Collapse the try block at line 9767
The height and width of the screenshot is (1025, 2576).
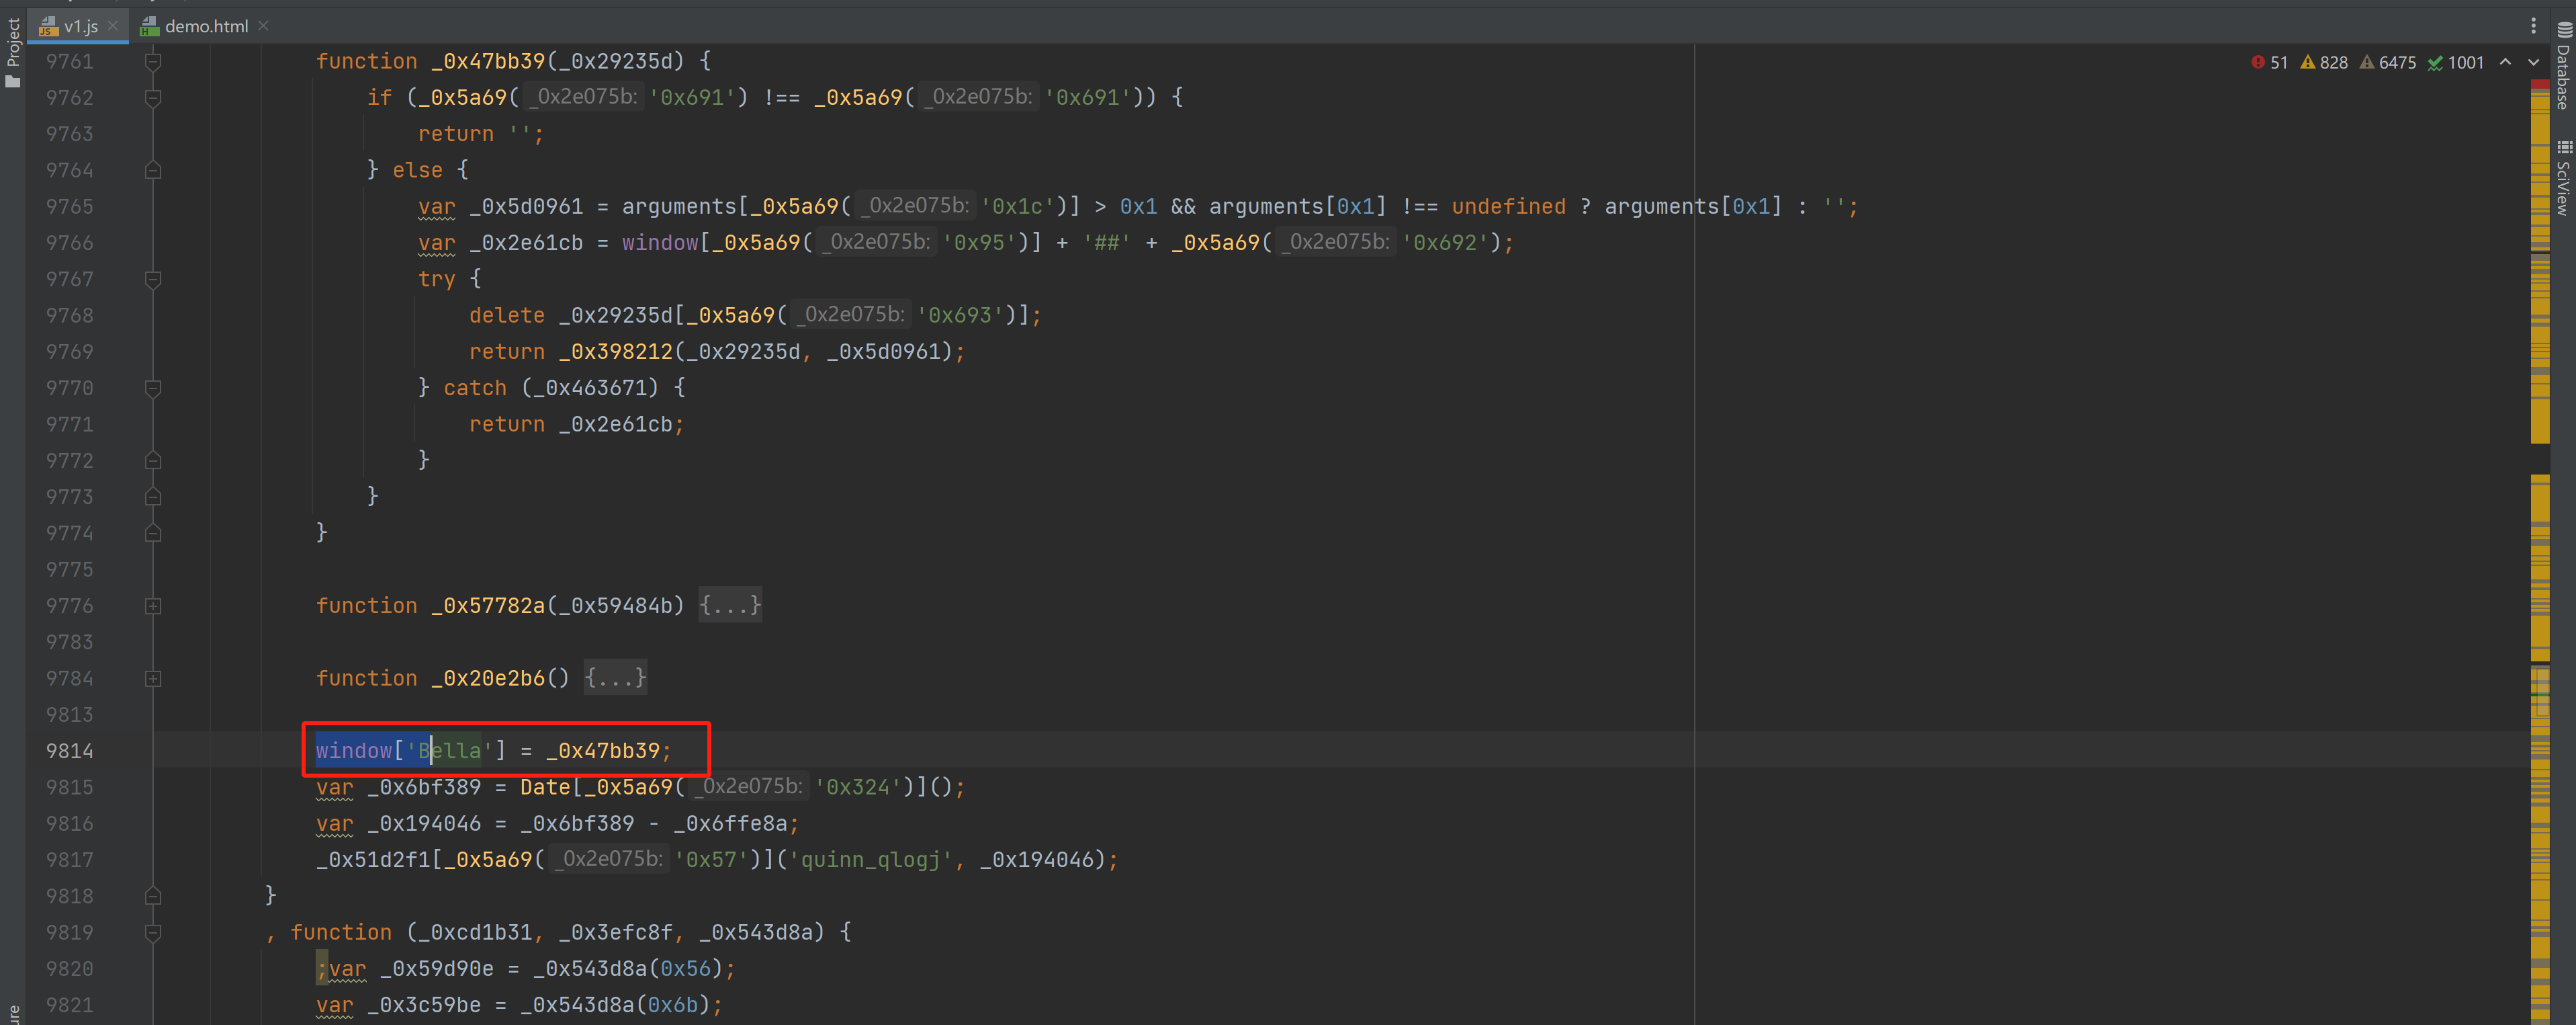[x=153, y=280]
